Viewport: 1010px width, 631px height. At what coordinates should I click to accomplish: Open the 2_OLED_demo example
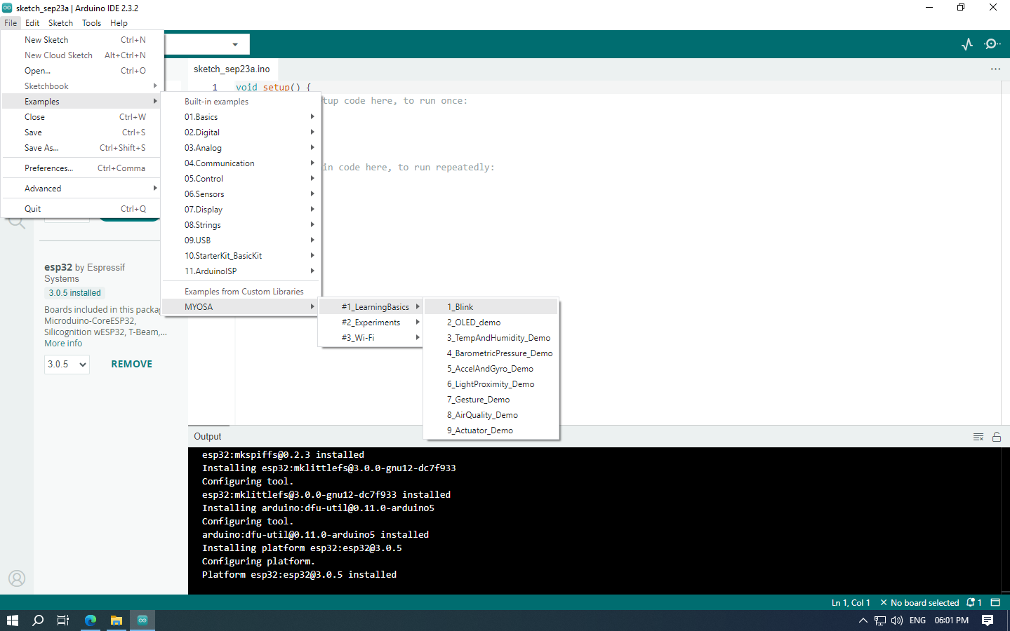pyautogui.click(x=491, y=323)
